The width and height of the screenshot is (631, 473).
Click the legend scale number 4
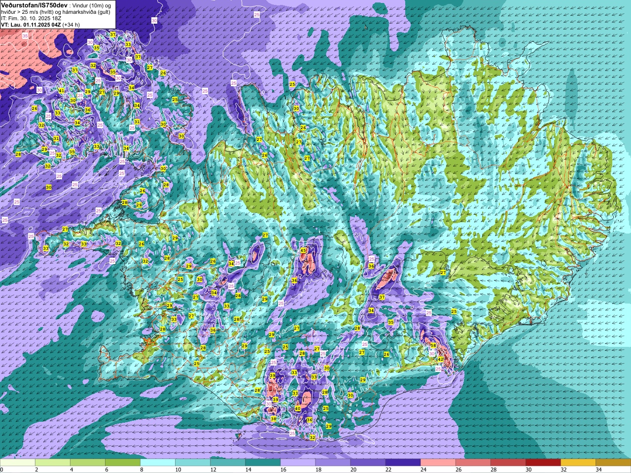pos(71,470)
